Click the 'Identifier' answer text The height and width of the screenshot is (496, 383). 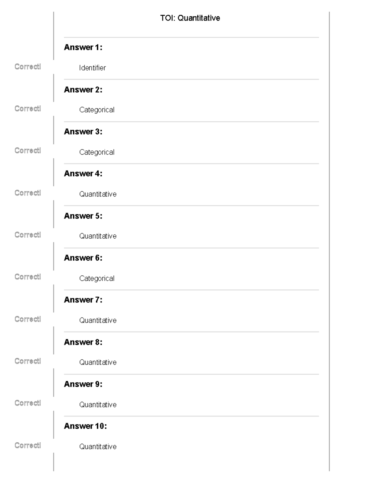(x=92, y=68)
